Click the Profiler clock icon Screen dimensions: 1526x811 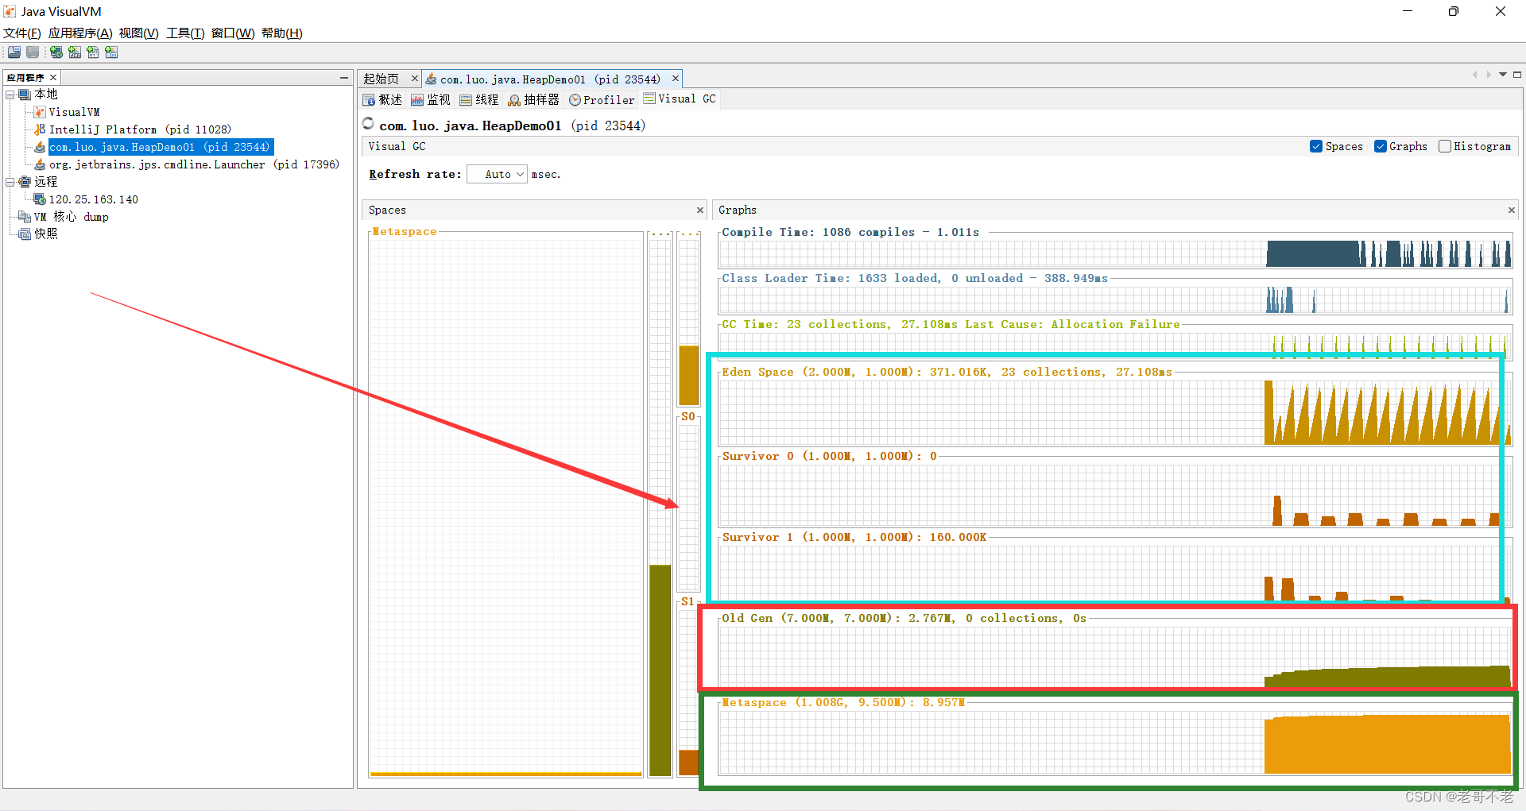pos(575,100)
